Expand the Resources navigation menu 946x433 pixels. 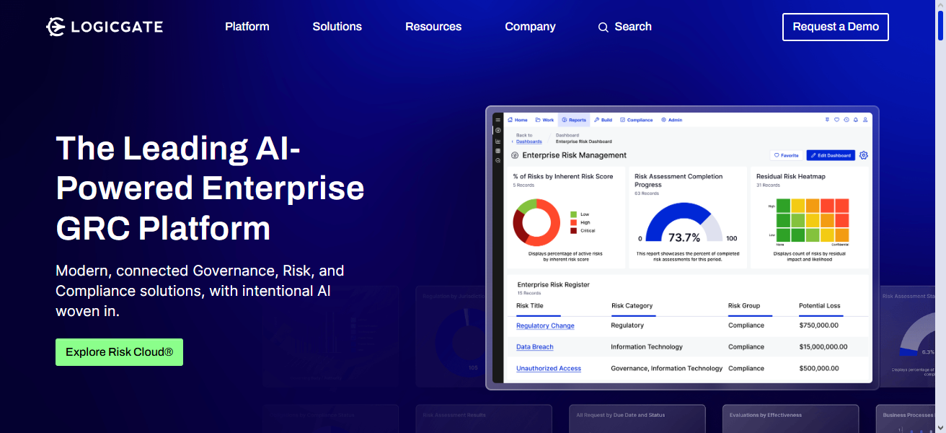pos(433,27)
